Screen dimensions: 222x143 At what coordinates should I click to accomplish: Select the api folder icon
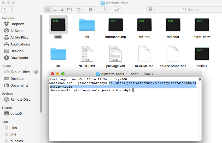click(87, 25)
